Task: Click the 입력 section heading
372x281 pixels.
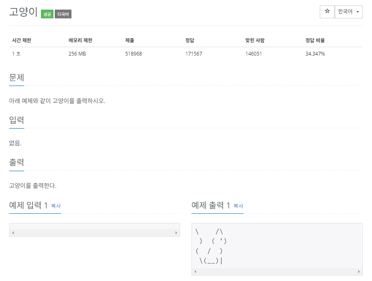Action: 17,120
